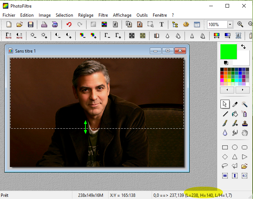253x199 pixels.
Task: Open the Fichier menu
Action: 9,15
